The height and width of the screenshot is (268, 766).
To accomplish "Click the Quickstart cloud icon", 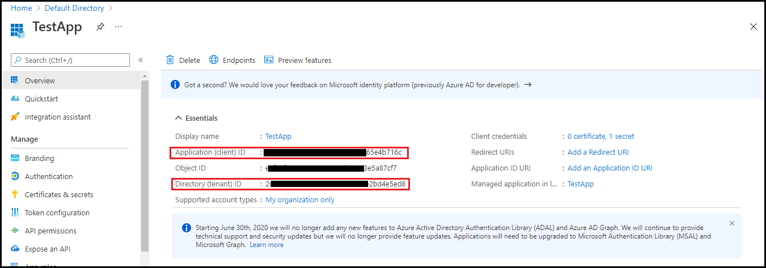I will click(x=15, y=99).
